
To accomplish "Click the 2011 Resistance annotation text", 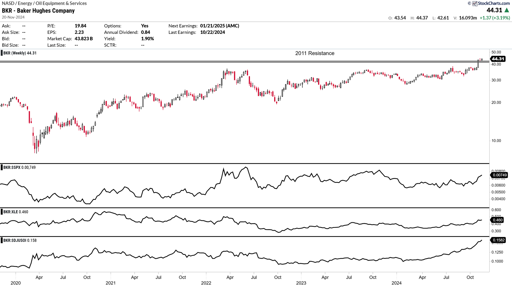I will tap(315, 53).
